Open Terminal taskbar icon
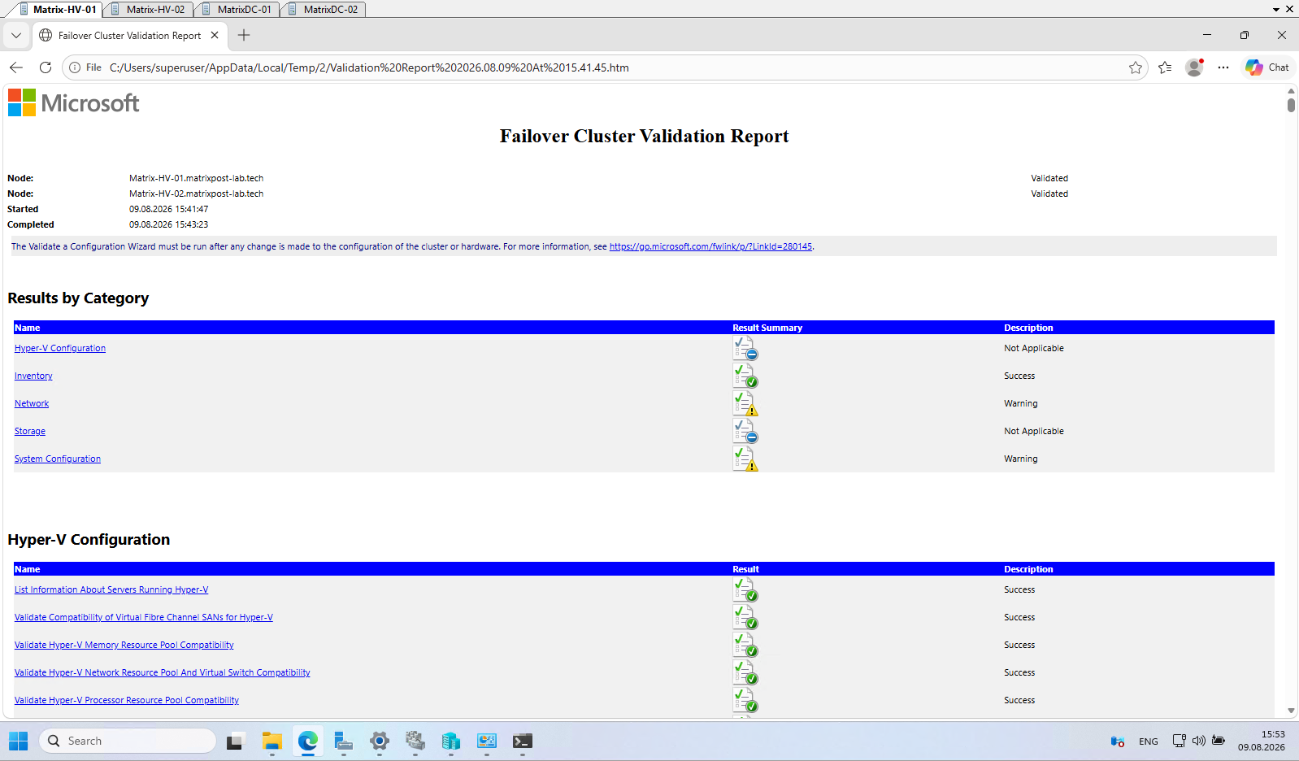Viewport: 1299px width, 761px height. coord(522,741)
